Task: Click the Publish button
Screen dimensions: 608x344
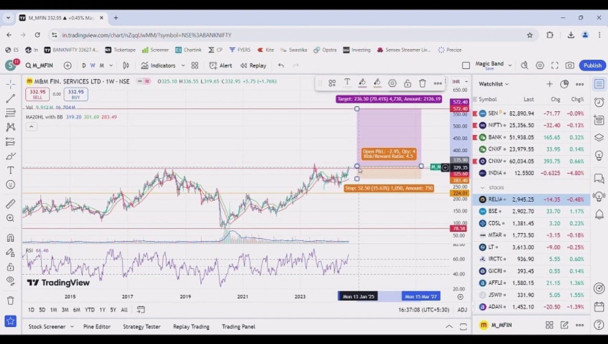Action: 592,65
